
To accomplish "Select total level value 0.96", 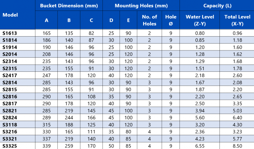I will pyautogui.click(x=237, y=33).
